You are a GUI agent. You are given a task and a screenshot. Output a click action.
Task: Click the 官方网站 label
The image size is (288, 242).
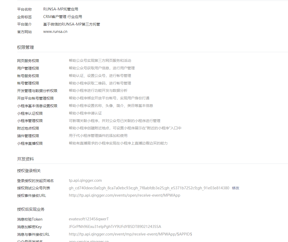pyautogui.click(x=24, y=32)
